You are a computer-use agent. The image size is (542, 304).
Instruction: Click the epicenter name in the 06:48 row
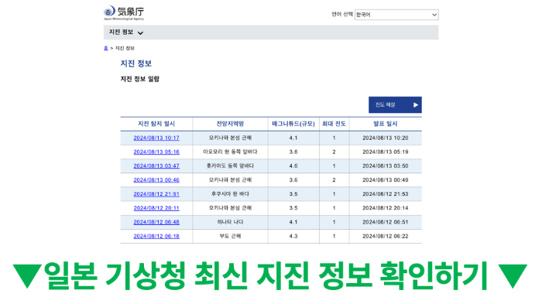[x=230, y=222]
